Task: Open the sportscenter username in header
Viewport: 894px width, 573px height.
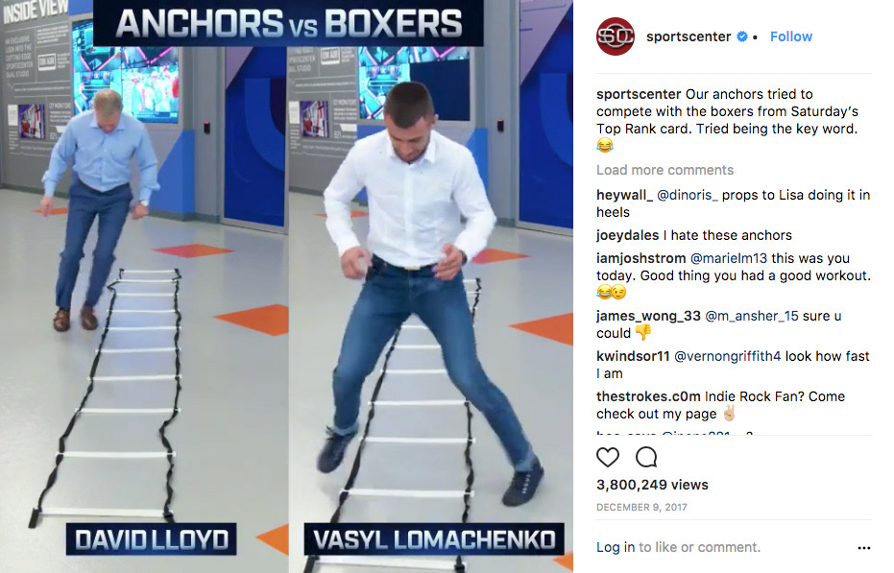Action: [689, 36]
